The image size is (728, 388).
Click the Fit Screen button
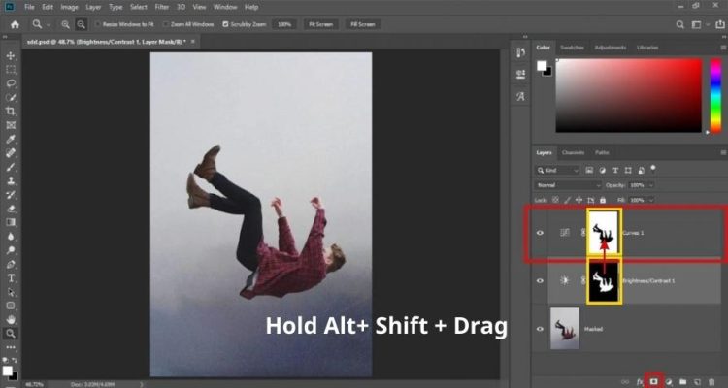tap(321, 24)
